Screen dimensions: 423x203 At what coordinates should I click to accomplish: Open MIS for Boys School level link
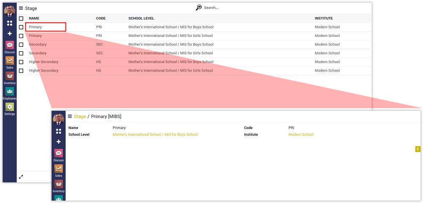[155, 134]
